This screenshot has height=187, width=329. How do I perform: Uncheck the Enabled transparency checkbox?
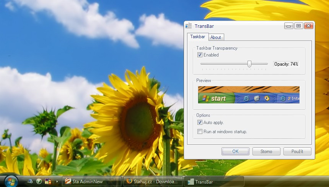pos(200,55)
